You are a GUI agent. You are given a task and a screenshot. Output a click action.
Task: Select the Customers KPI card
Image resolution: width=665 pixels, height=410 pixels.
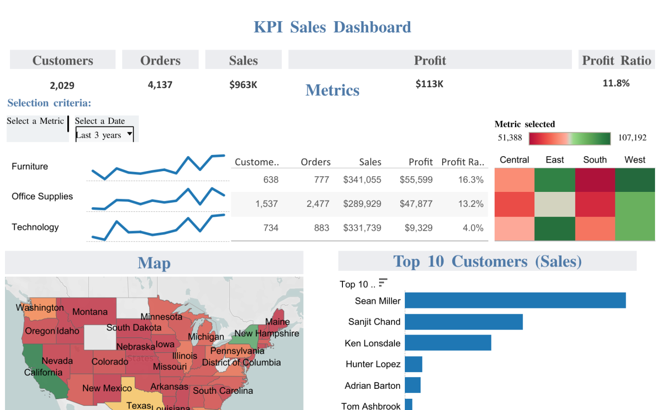[x=62, y=60]
